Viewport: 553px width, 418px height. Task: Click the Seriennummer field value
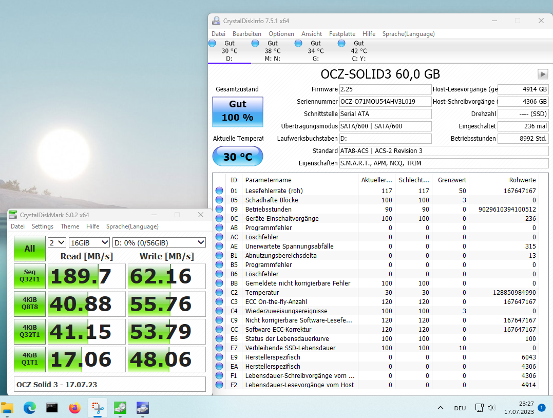385,102
